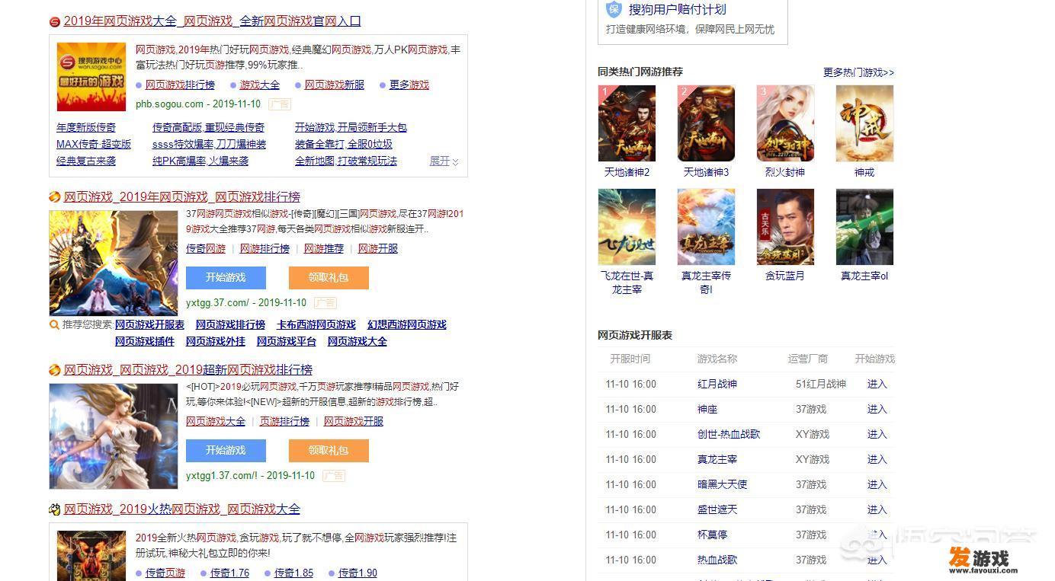This screenshot has height=581, width=1055.
Task: Open the 贪玩蓝月 game cover
Action: (x=785, y=227)
